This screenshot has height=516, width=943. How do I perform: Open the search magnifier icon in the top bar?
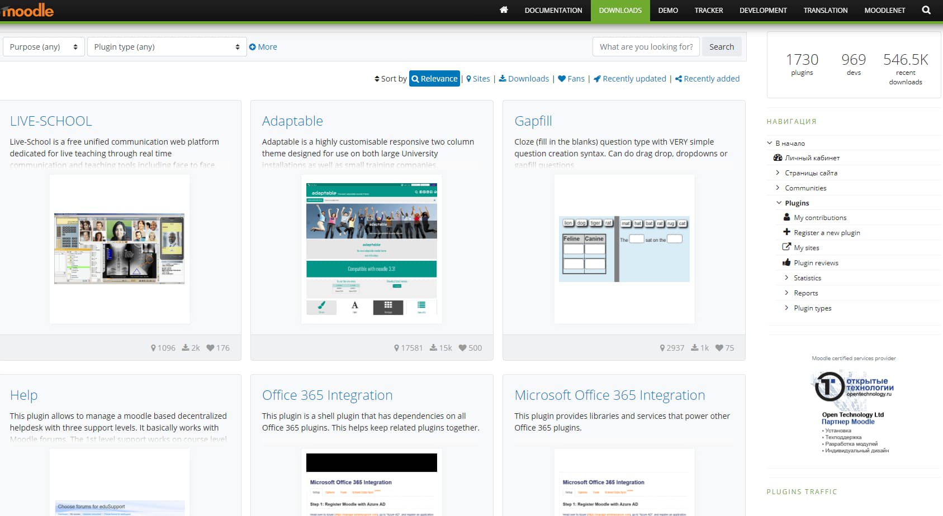(x=926, y=10)
